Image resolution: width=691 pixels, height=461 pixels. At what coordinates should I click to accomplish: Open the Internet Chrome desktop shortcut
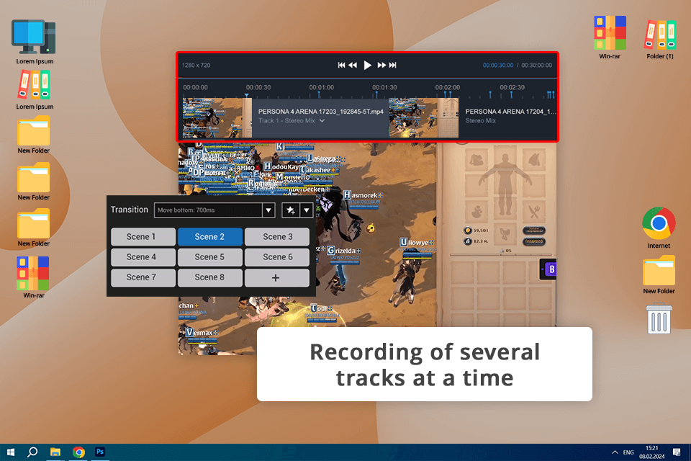click(659, 228)
